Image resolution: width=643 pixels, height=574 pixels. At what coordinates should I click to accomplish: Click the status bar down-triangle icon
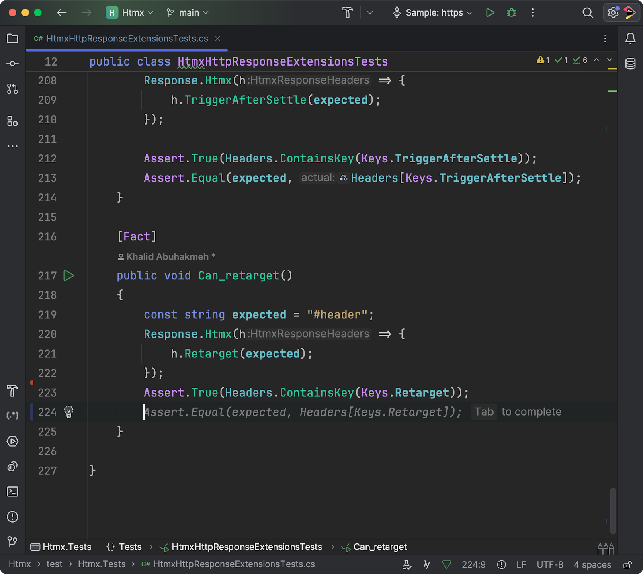tap(446, 565)
